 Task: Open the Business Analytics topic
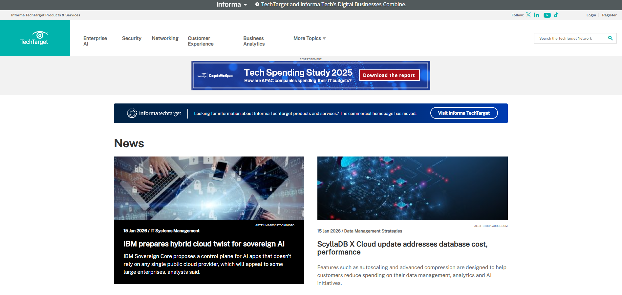pos(254,41)
